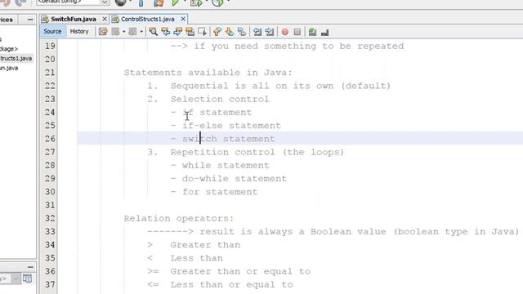This screenshot has width=523, height=294.
Task: Click '< Less than' line
Action: (185, 258)
